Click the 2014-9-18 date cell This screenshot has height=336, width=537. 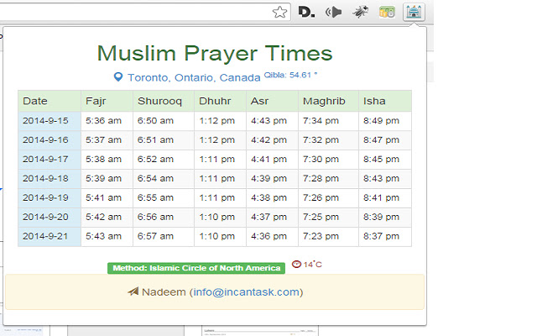(x=50, y=179)
